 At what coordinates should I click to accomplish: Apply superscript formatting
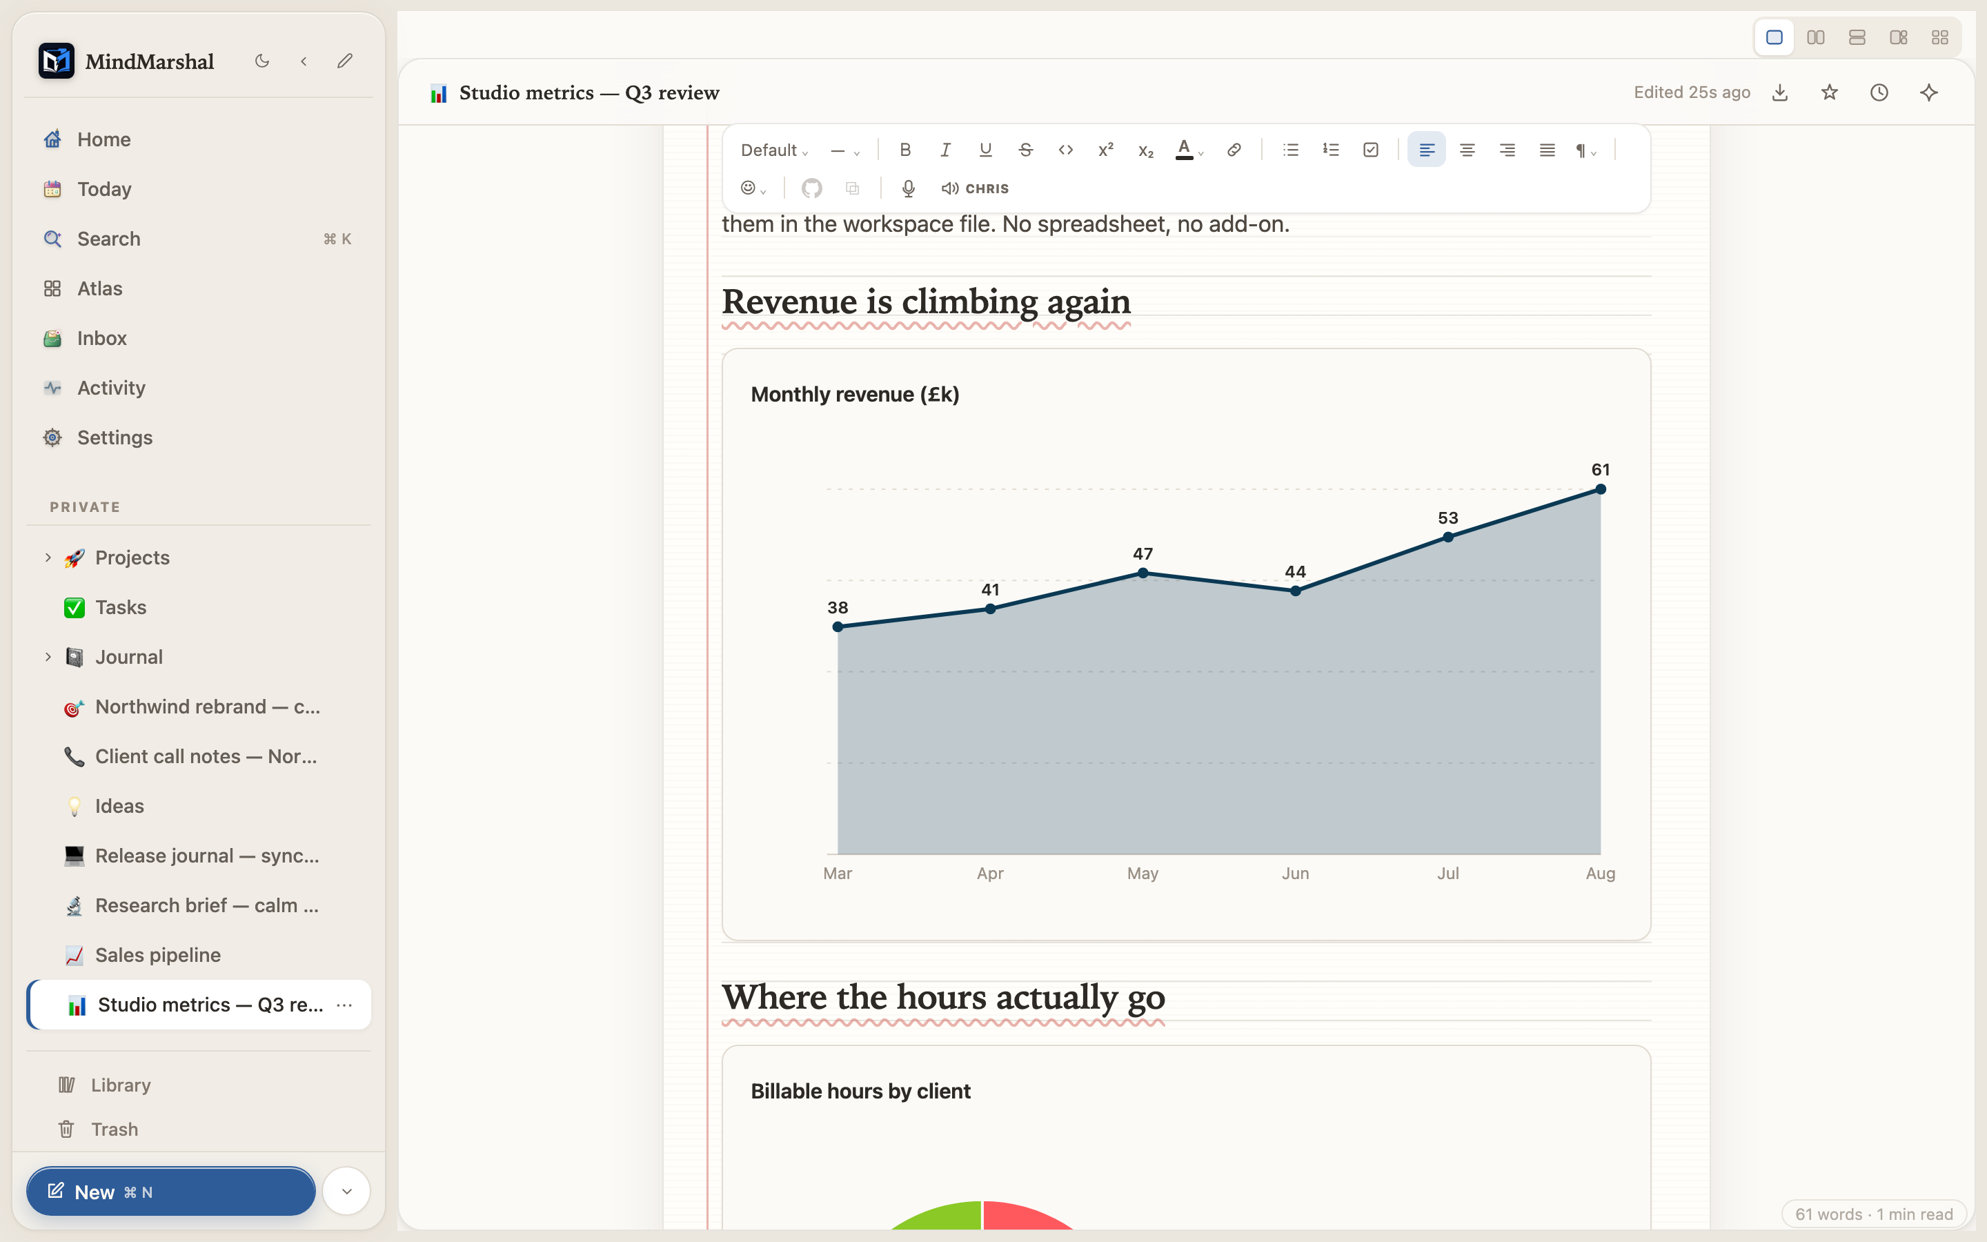point(1106,150)
